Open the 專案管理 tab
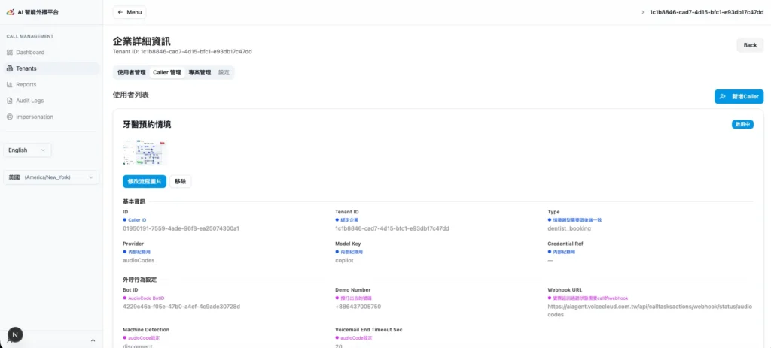Image resolution: width=771 pixels, height=348 pixels. pyautogui.click(x=200, y=73)
